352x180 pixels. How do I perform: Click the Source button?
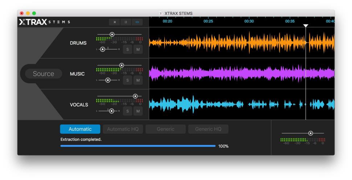point(44,74)
